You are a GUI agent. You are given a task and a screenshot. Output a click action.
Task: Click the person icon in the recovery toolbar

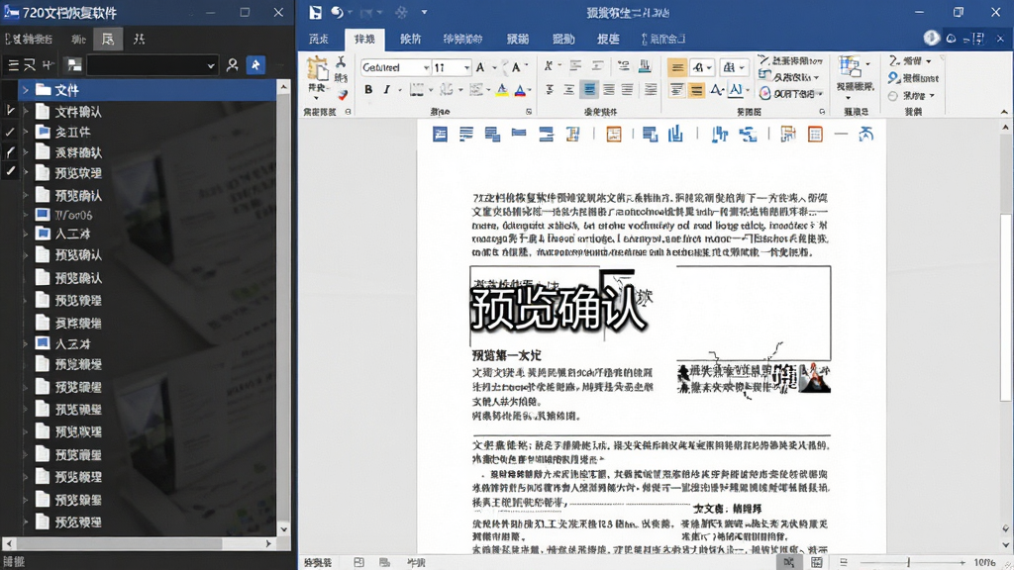point(232,64)
